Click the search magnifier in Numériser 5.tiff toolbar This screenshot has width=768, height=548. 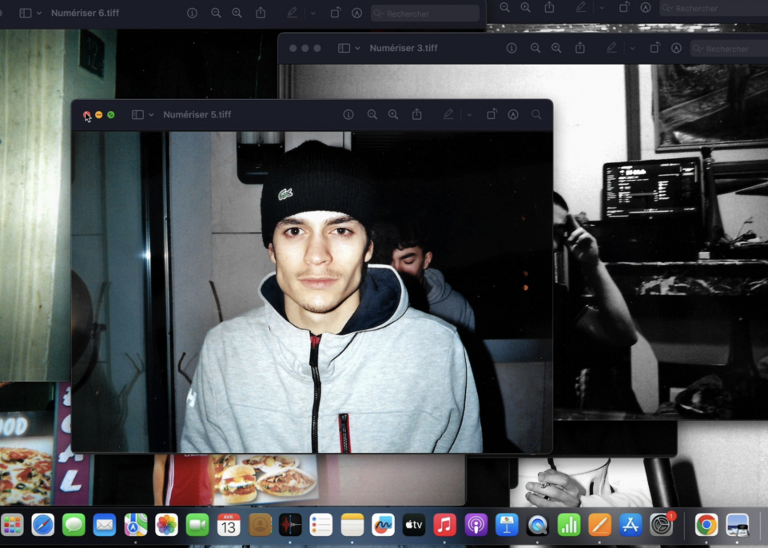point(536,115)
